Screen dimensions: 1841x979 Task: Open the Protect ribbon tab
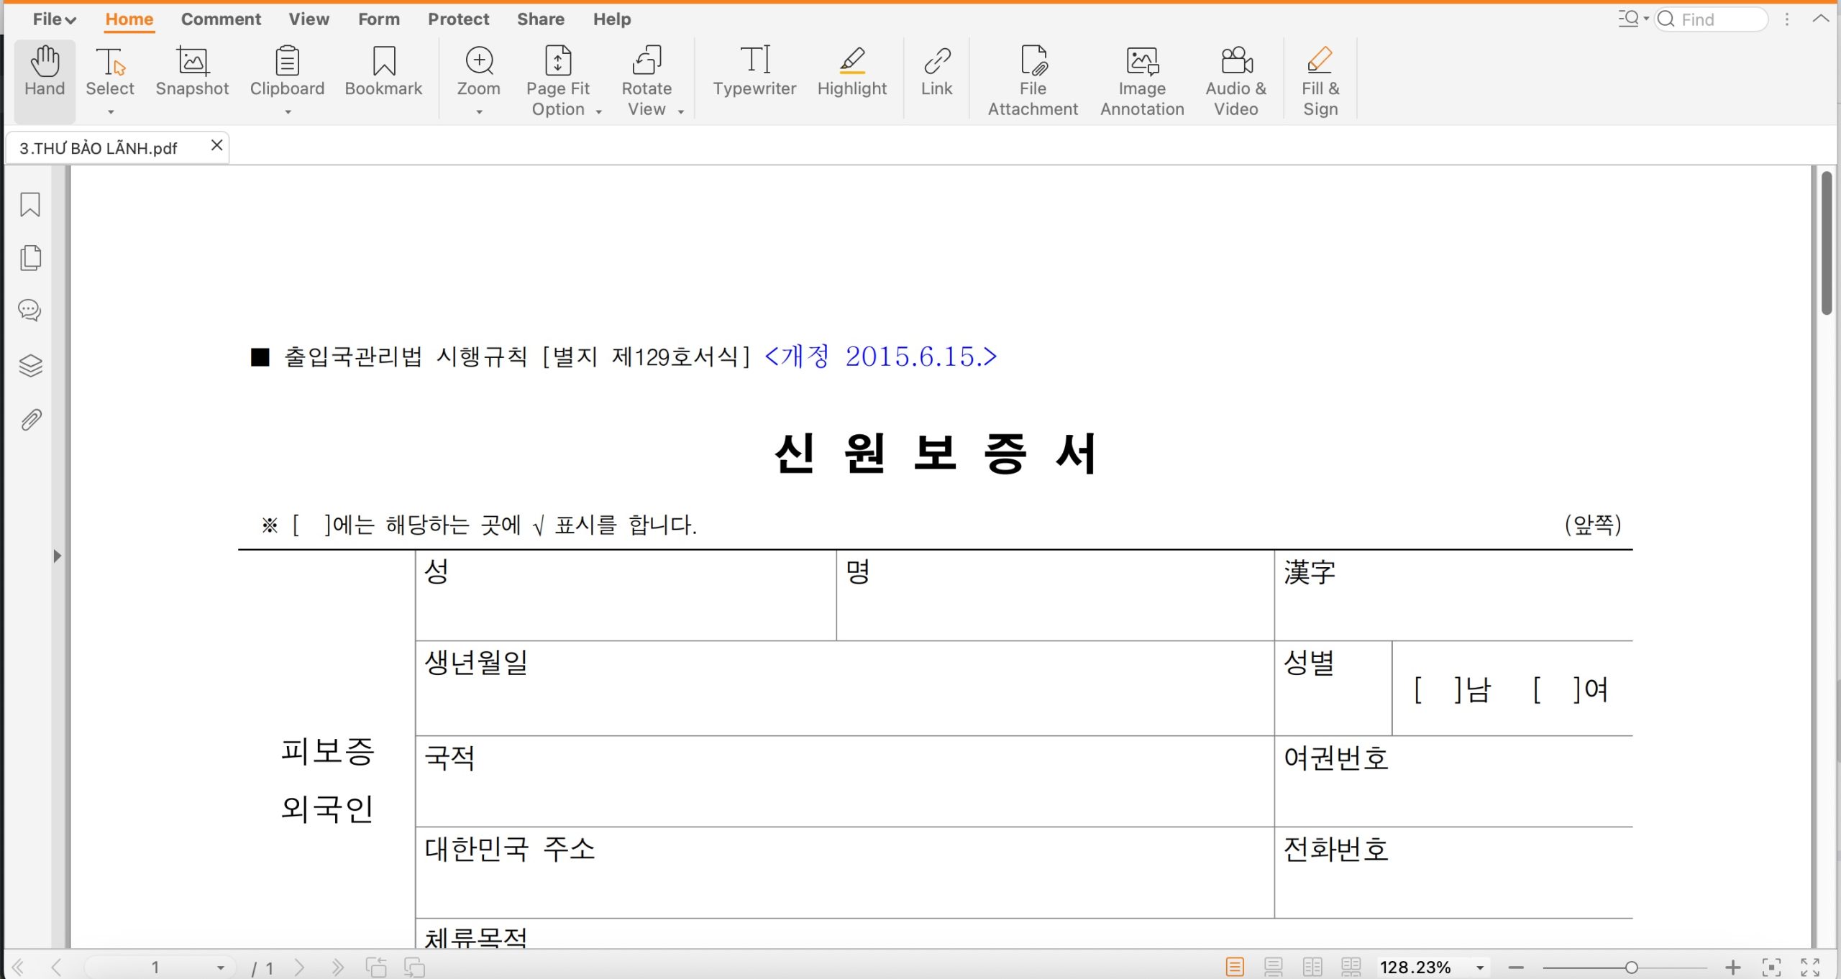pyautogui.click(x=458, y=19)
